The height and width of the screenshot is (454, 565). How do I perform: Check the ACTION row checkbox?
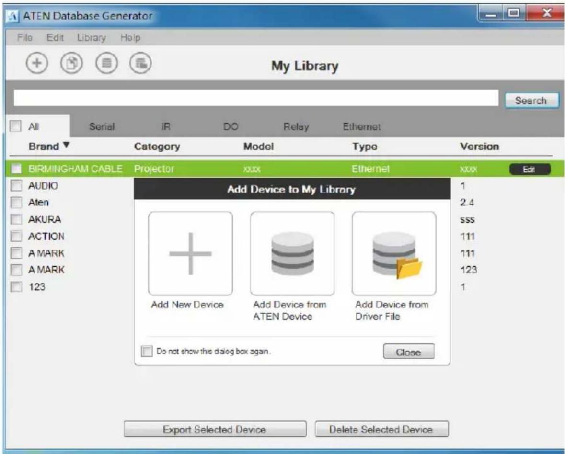16,236
